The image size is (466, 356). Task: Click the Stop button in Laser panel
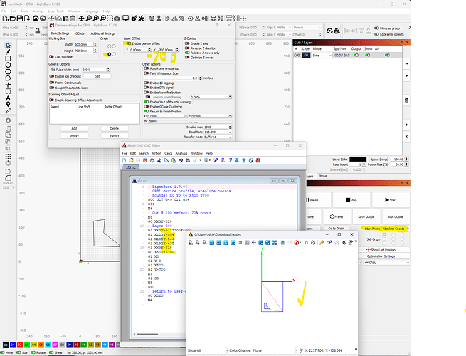(x=351, y=200)
